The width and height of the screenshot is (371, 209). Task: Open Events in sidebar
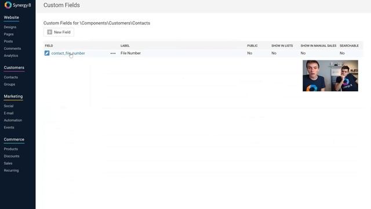9,127
